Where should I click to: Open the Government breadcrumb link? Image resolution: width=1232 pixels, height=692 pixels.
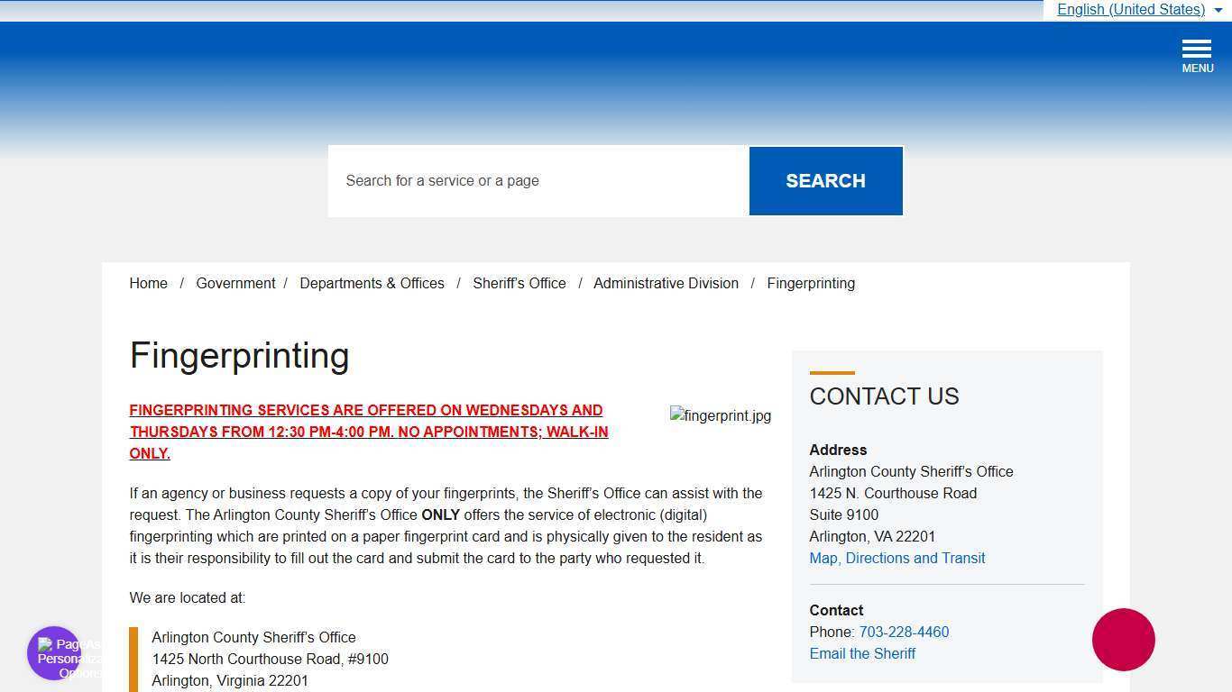tap(235, 283)
